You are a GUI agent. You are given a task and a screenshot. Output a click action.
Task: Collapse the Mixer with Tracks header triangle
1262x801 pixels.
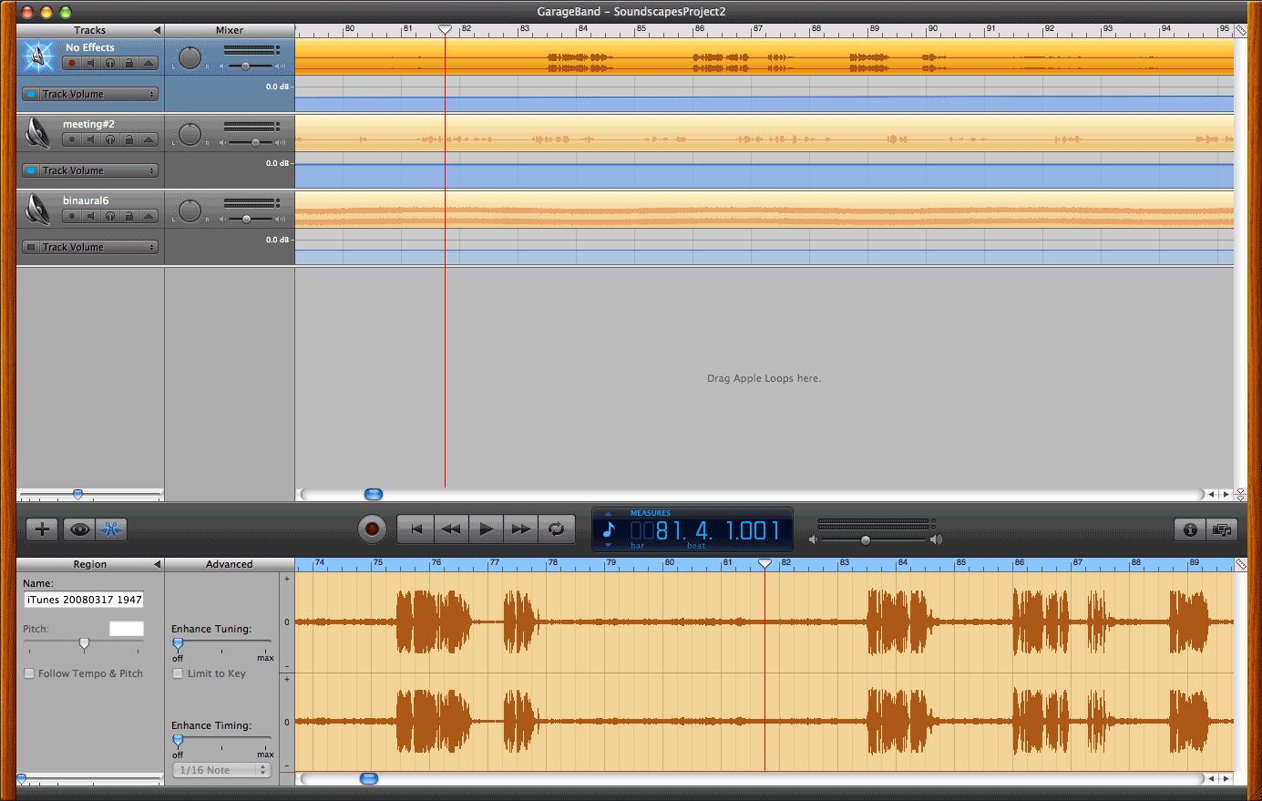(157, 30)
